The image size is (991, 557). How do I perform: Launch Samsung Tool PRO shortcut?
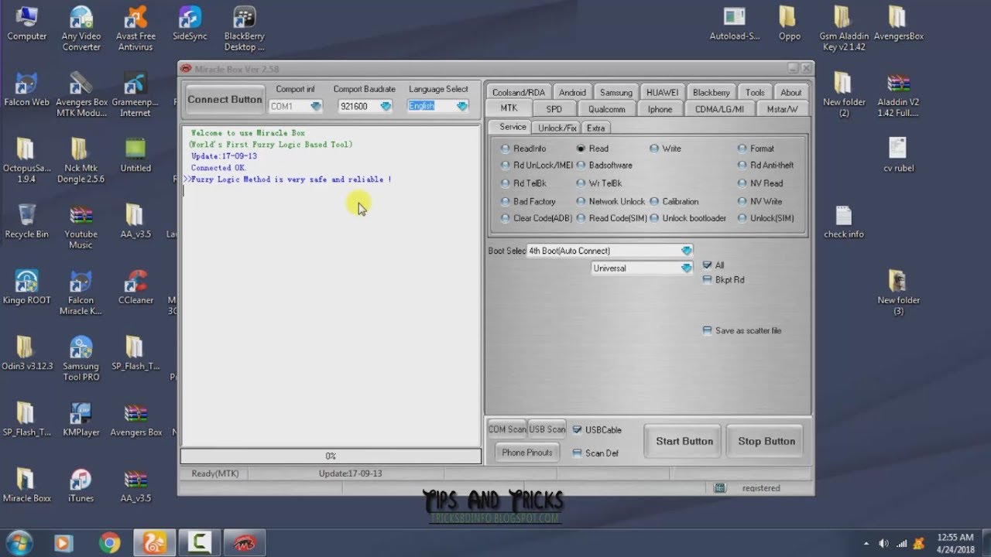81,359
